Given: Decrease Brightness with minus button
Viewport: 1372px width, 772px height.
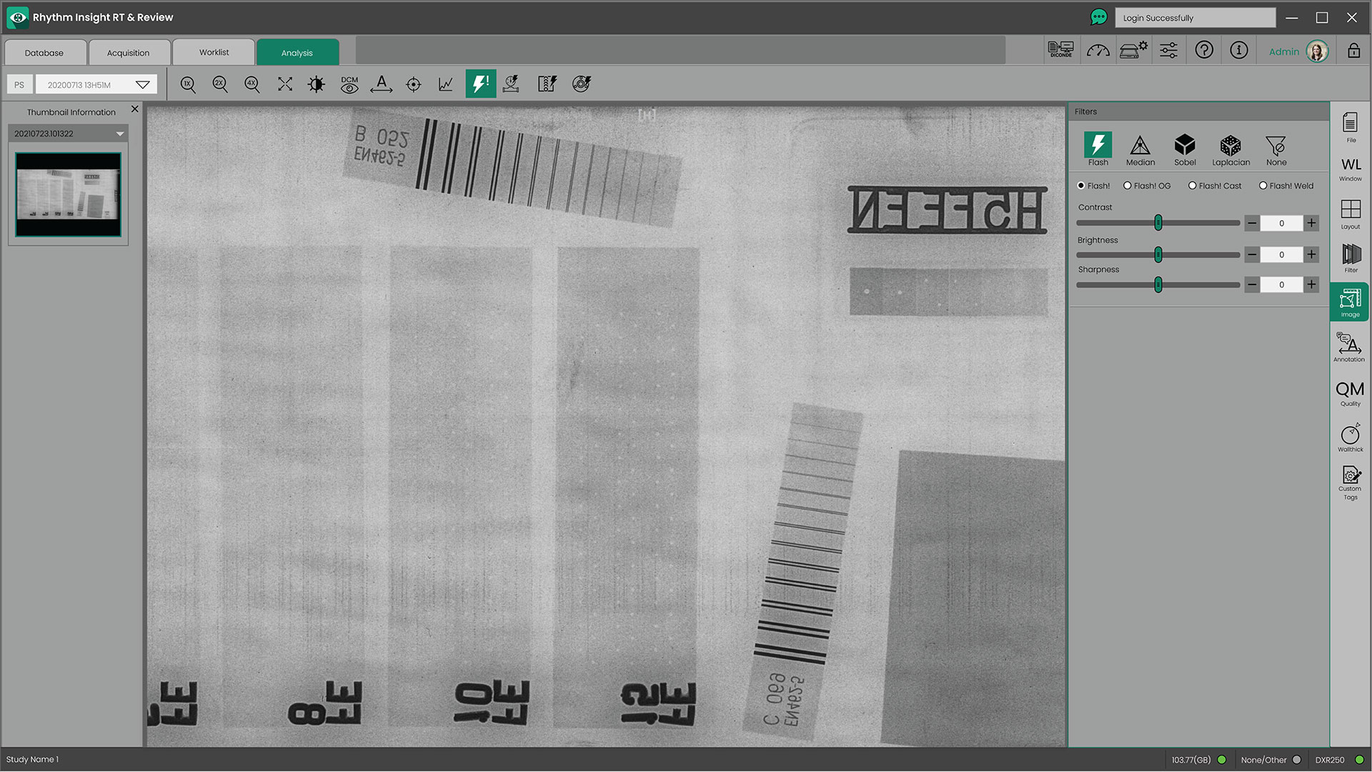Looking at the screenshot, I should click(1252, 254).
